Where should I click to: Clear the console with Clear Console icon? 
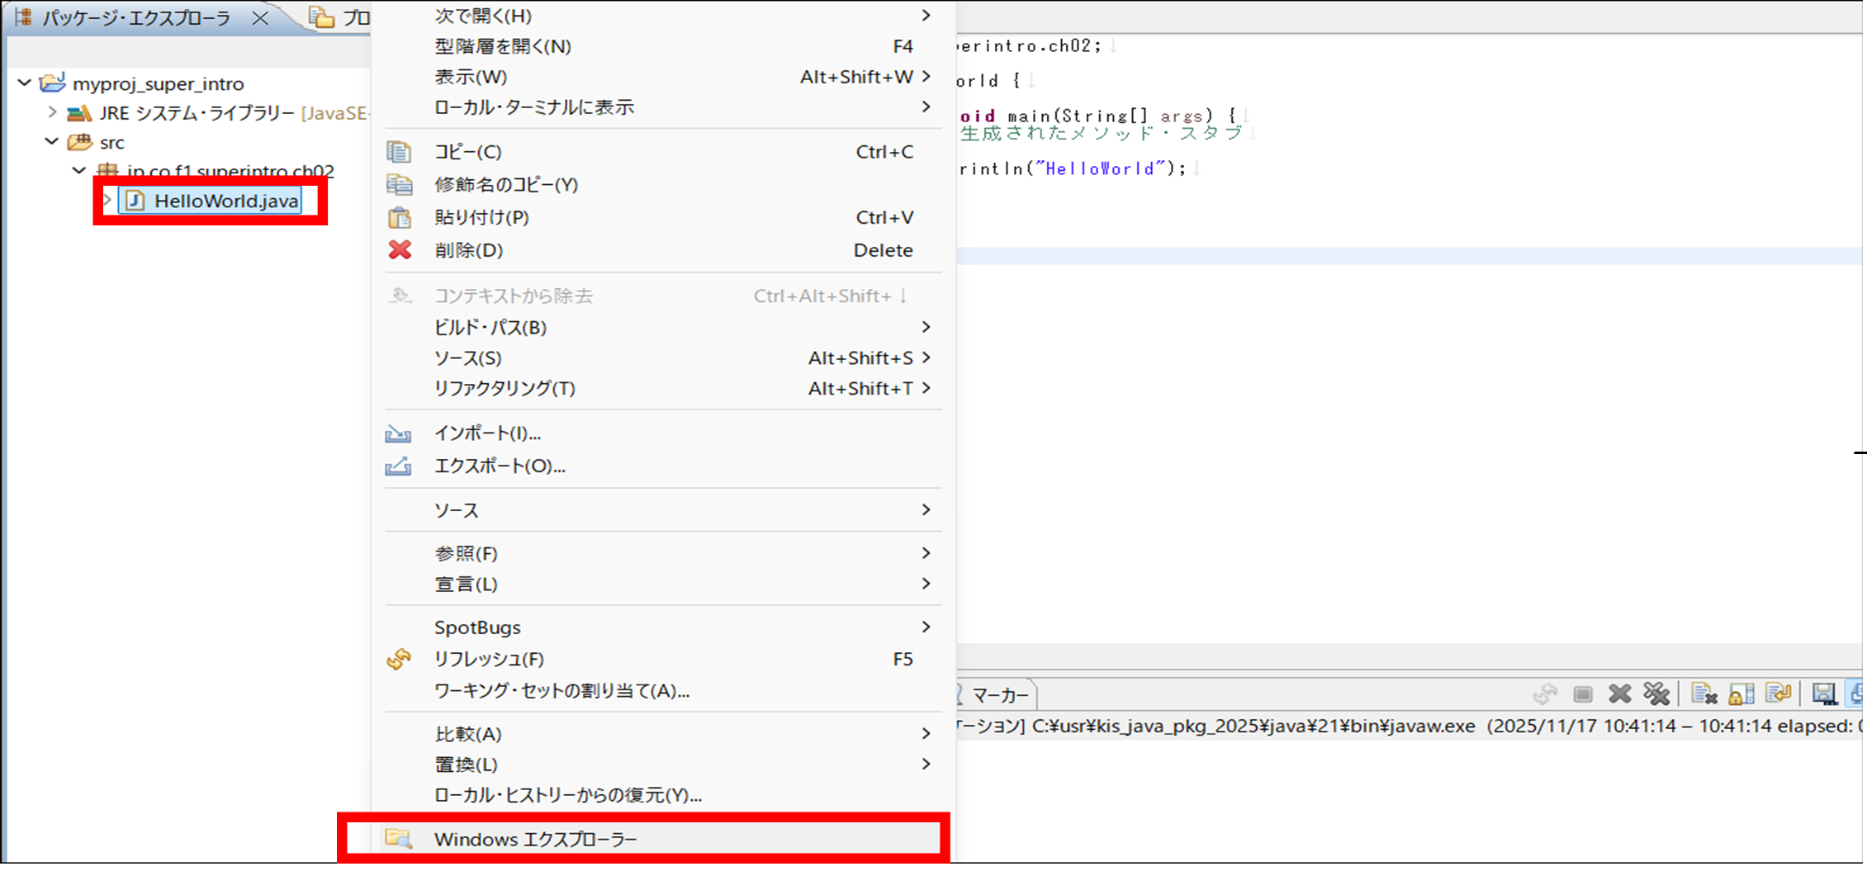pos(1703,694)
